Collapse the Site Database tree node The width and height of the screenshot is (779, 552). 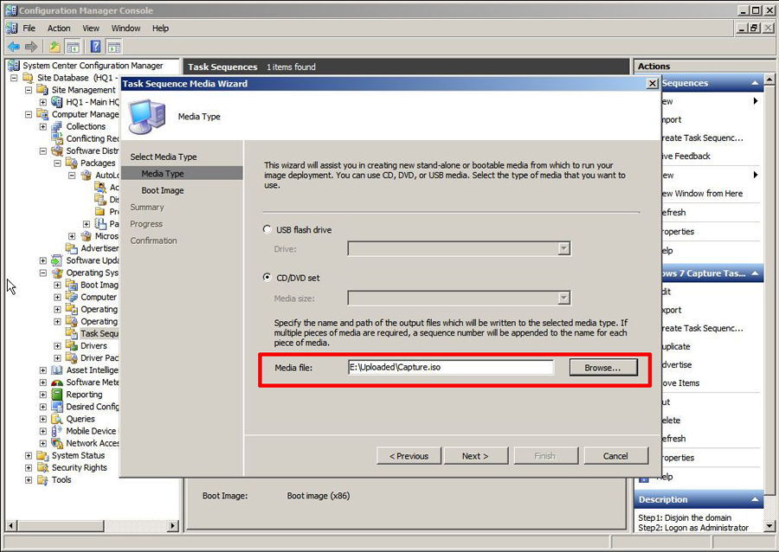coord(14,78)
